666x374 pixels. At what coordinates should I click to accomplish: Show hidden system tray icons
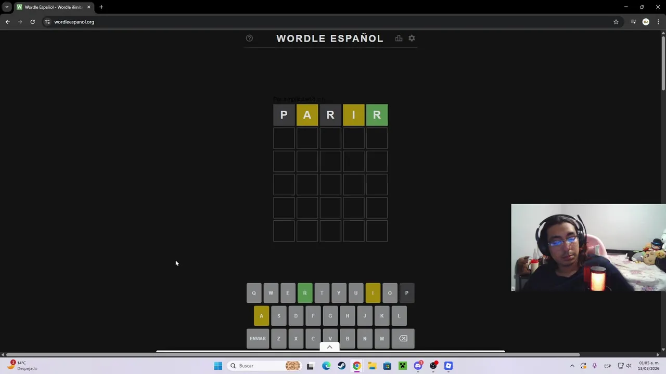tap(572, 366)
